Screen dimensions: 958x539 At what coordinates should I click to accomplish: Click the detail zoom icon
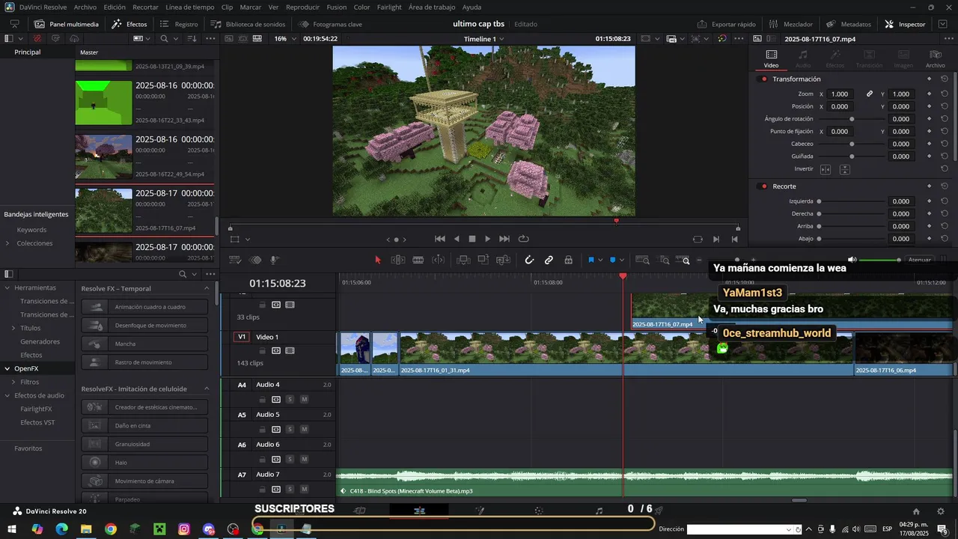665,260
